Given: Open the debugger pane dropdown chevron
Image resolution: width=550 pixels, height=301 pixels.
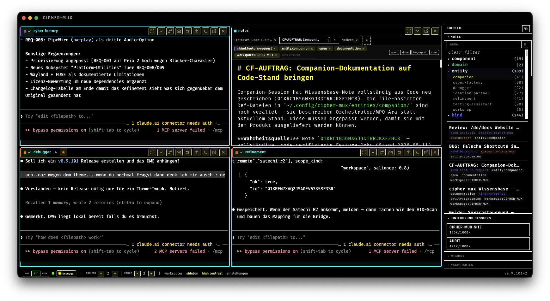Looking at the screenshot, I should click(x=161, y=152).
